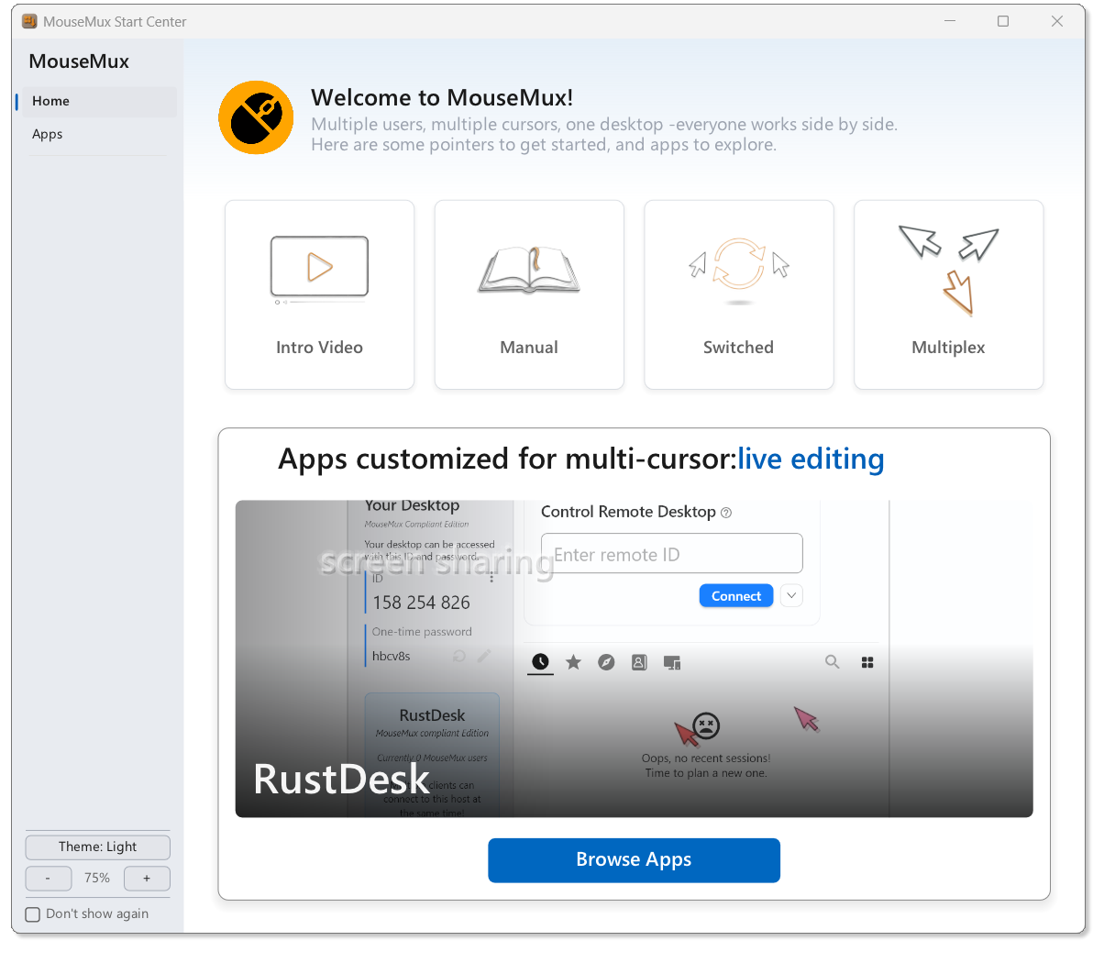Viewport: 1115px width, 963px height.
Task: Click the help icon beside Control Remote Desktop
Action: (726, 513)
